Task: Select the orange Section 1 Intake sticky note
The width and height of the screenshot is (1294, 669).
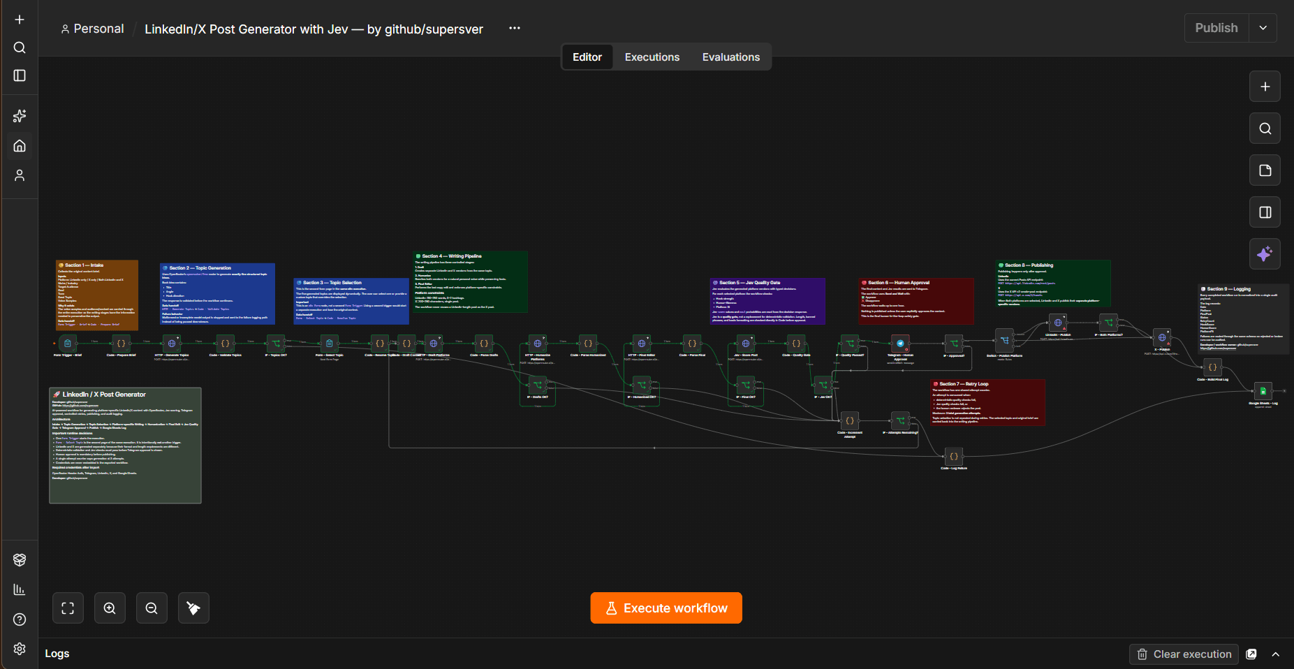Action: click(x=97, y=295)
